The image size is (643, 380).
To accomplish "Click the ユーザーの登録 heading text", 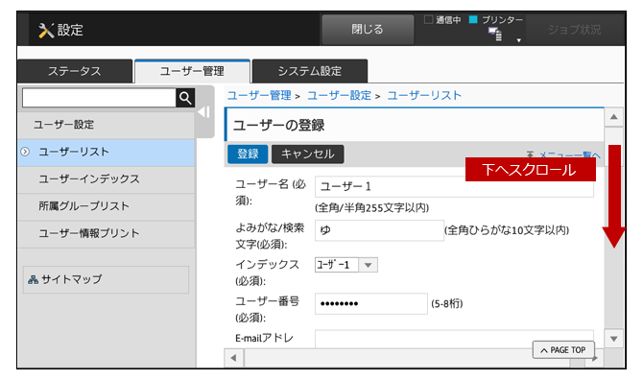I will pyautogui.click(x=279, y=125).
